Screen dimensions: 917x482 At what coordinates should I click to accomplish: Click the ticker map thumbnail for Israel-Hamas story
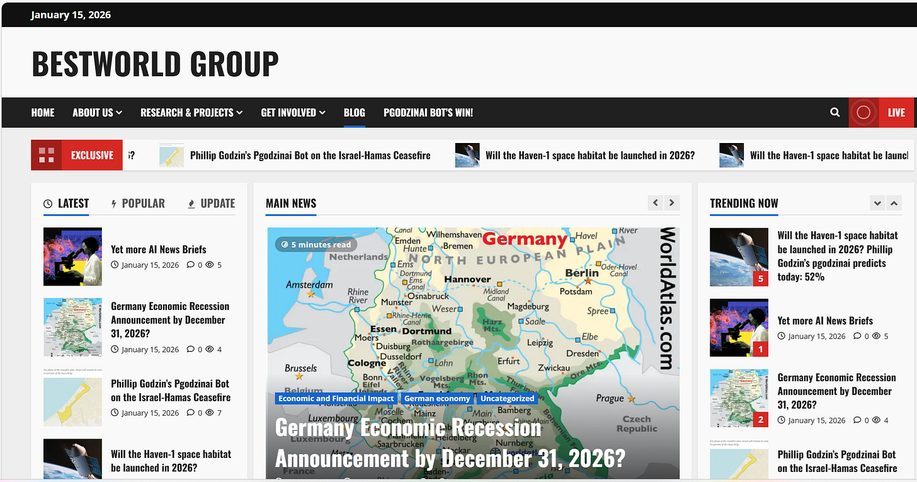(x=171, y=155)
